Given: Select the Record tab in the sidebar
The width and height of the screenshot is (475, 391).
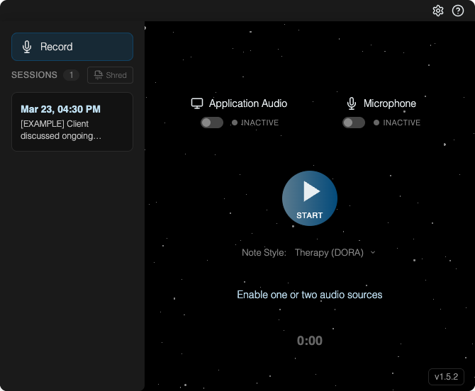Looking at the screenshot, I should (72, 47).
